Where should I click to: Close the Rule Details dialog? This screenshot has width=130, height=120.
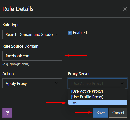tap(125, 9)
